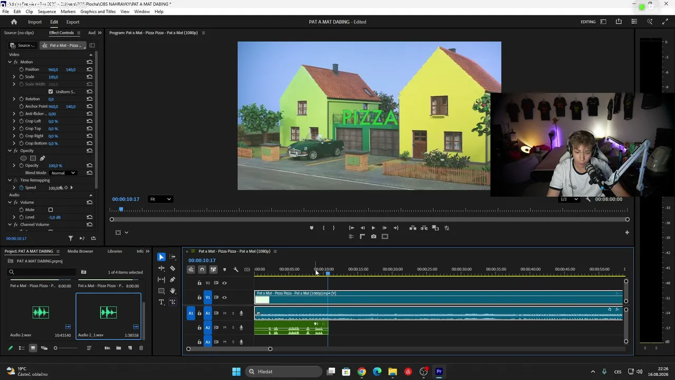Toggle Linked Selection in timeline
The width and height of the screenshot is (675, 380).
(x=213, y=270)
